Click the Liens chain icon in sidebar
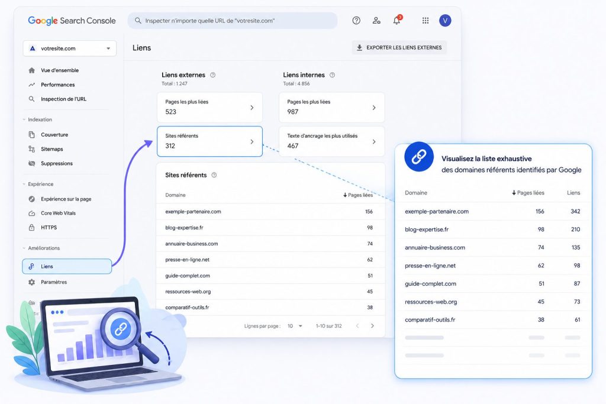This screenshot has width=606, height=404. click(x=31, y=266)
